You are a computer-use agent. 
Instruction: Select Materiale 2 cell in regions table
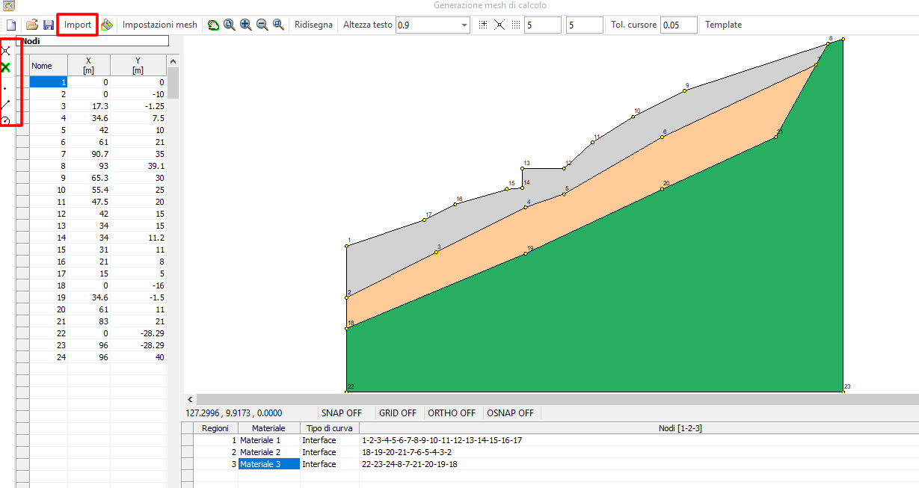coord(268,452)
